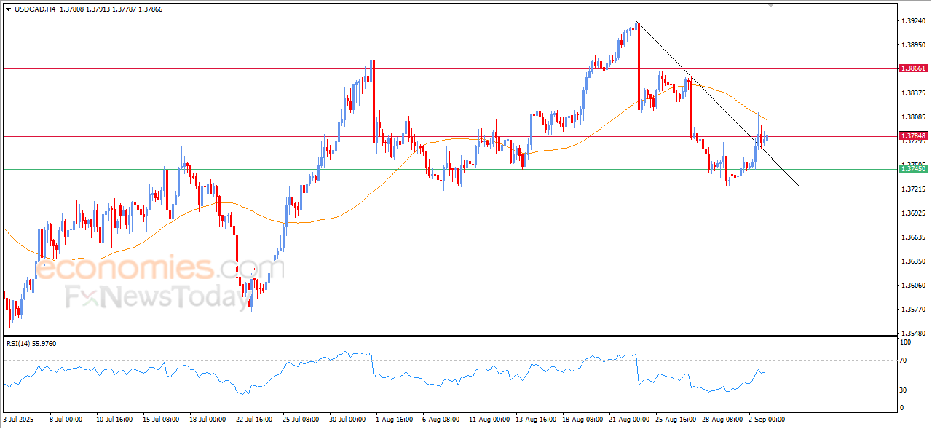Click the small triangle before USDCAD,H4
Image resolution: width=932 pixels, height=429 pixels.
click(x=8, y=9)
